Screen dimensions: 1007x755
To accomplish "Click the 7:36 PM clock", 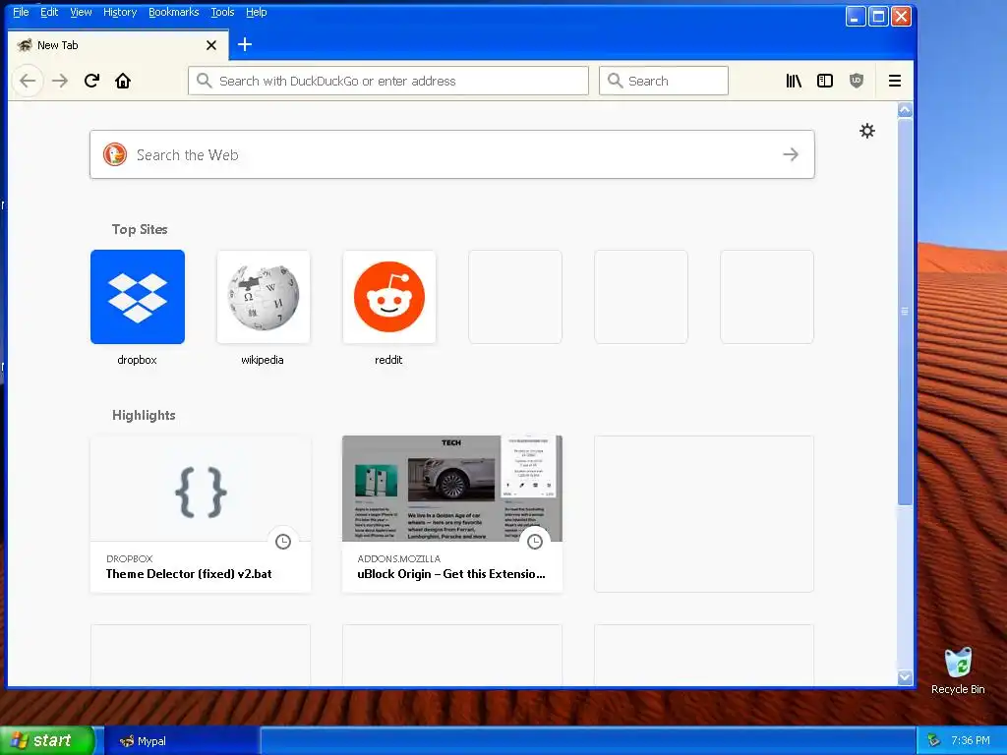I will (971, 740).
